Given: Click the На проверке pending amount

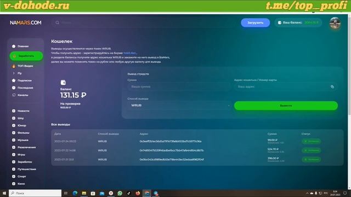Looking at the screenshot, I should pos(65,108).
